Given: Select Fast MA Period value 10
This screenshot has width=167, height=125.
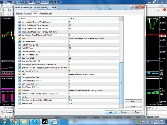Looking at the screenshot, I should pyautogui.click(x=70, y=48).
